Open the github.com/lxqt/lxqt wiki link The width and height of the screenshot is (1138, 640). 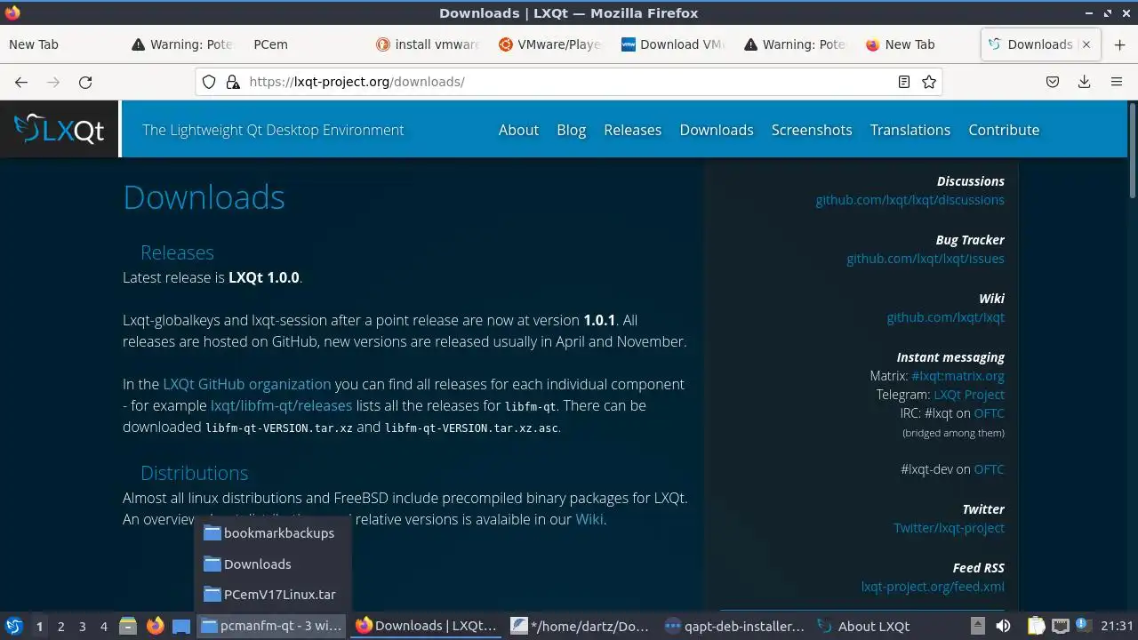point(945,317)
